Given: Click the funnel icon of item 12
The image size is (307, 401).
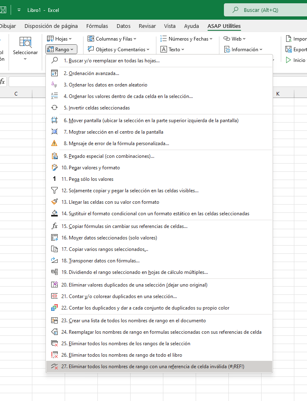Looking at the screenshot, I should [x=54, y=191].
